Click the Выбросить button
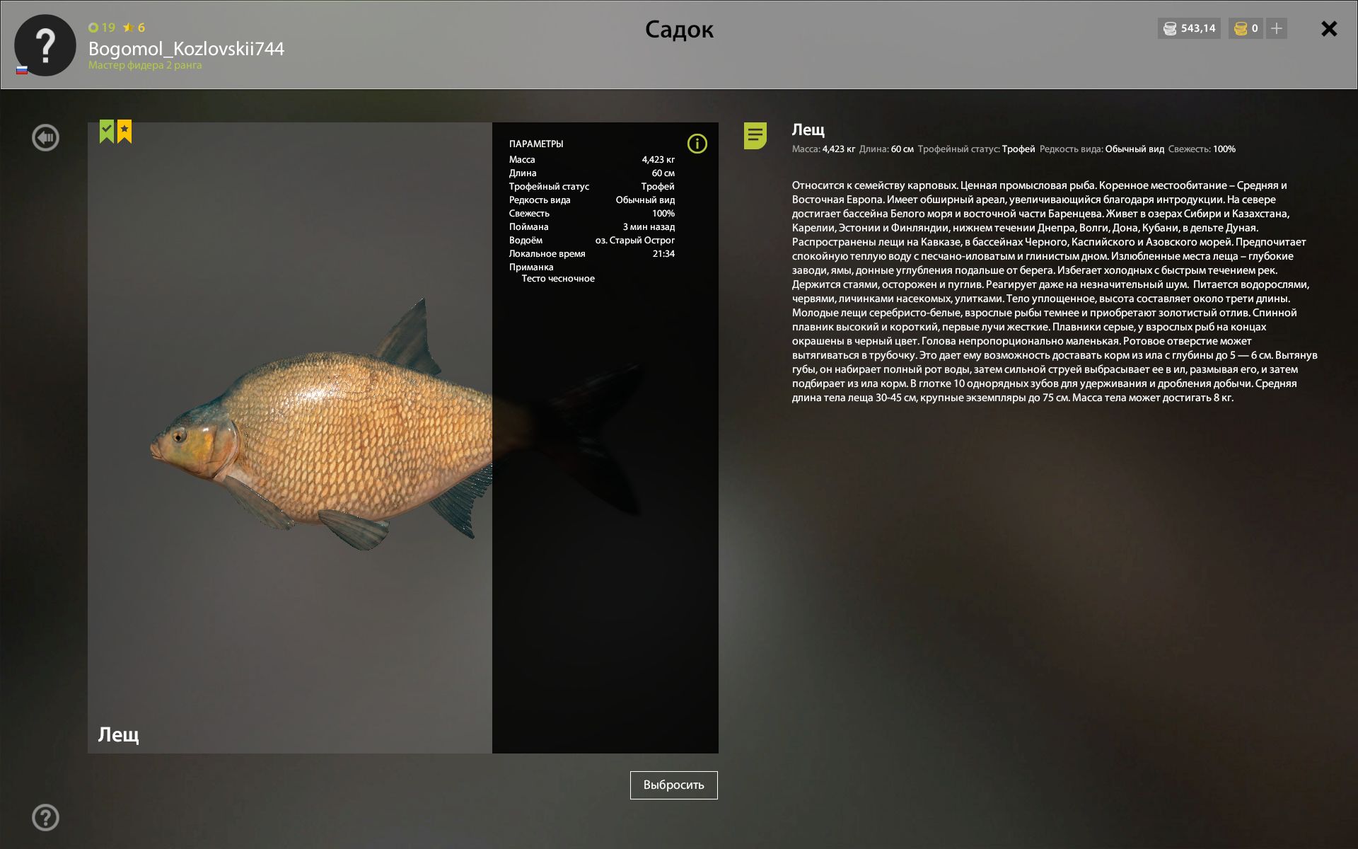1358x849 pixels. pos(674,785)
